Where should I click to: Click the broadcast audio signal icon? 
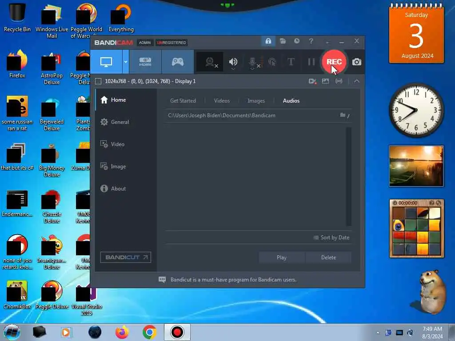coord(339,81)
